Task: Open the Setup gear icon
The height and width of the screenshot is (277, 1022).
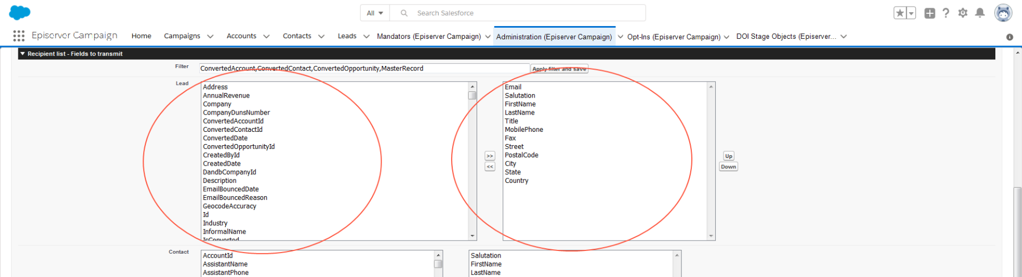Action: (x=963, y=13)
